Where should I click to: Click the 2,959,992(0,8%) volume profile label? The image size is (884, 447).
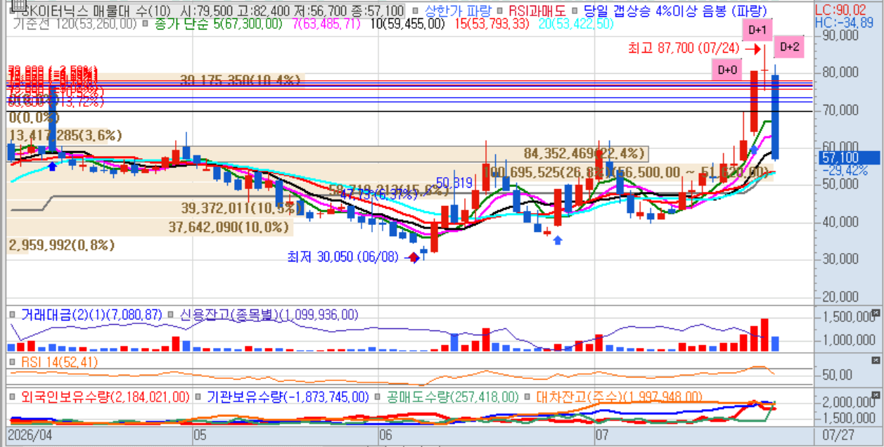(x=62, y=245)
